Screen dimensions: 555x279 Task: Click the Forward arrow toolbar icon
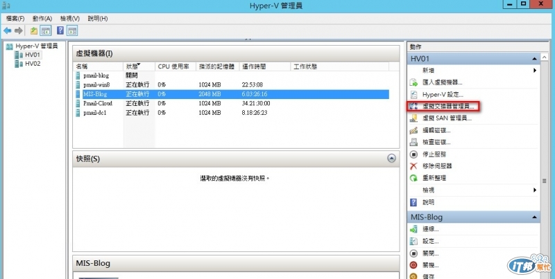(x=19, y=30)
